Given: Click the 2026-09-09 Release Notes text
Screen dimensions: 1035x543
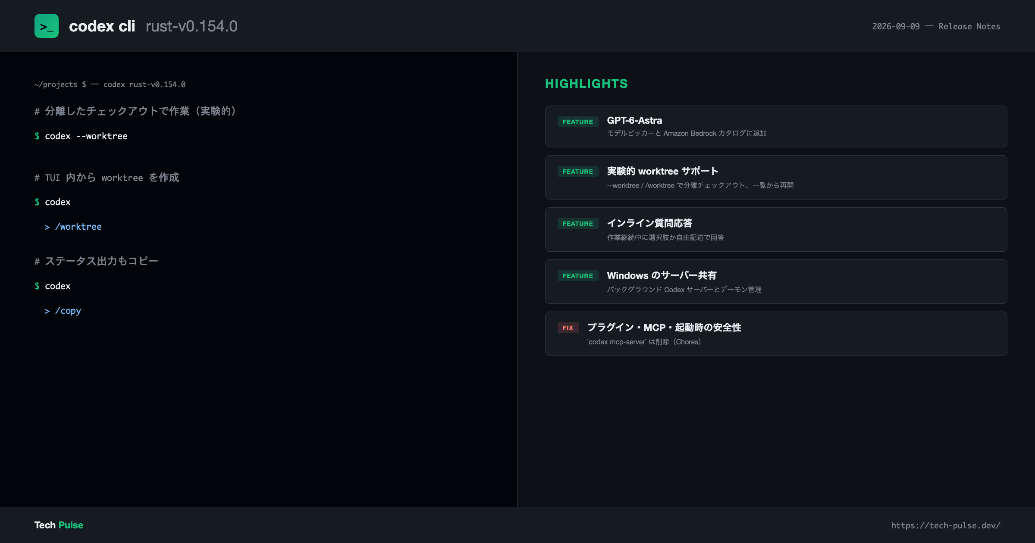Looking at the screenshot, I should click(936, 26).
